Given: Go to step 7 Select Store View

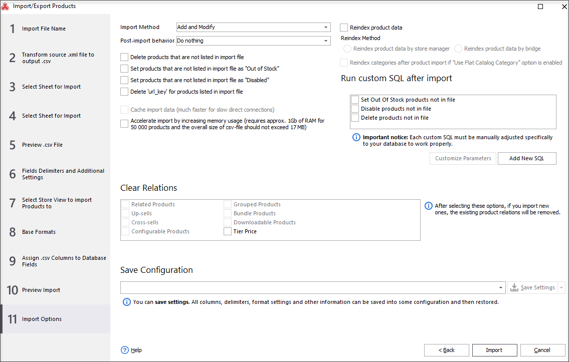Looking at the screenshot, I should click(x=56, y=203).
